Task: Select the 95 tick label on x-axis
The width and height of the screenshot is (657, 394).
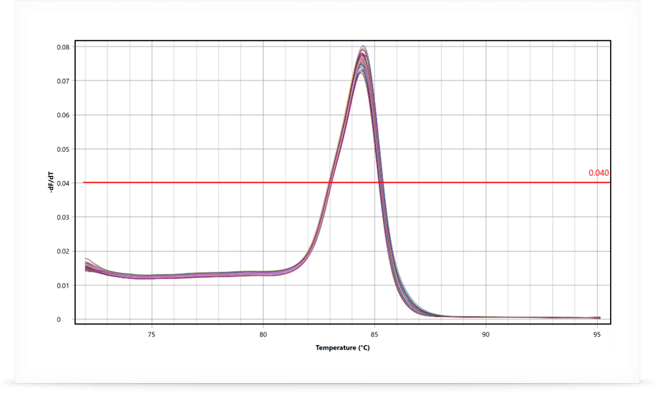Action: pos(597,335)
